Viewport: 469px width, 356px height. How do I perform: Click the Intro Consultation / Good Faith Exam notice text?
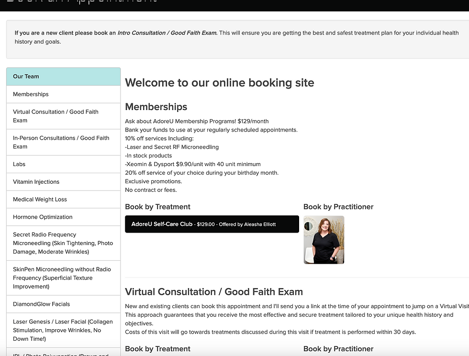click(x=167, y=33)
